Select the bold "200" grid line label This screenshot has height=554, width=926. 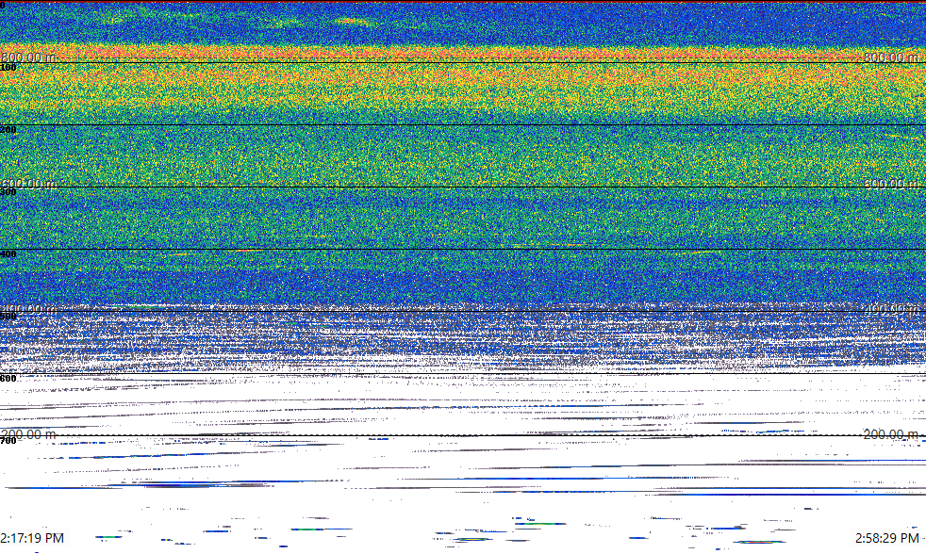pyautogui.click(x=8, y=130)
